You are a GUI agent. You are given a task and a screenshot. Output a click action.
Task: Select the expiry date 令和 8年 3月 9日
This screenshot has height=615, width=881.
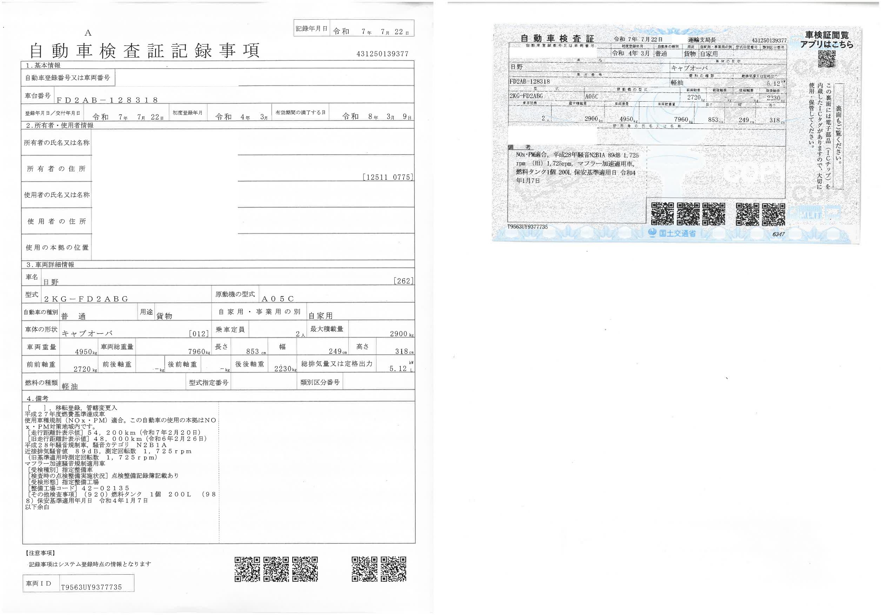[x=377, y=116]
